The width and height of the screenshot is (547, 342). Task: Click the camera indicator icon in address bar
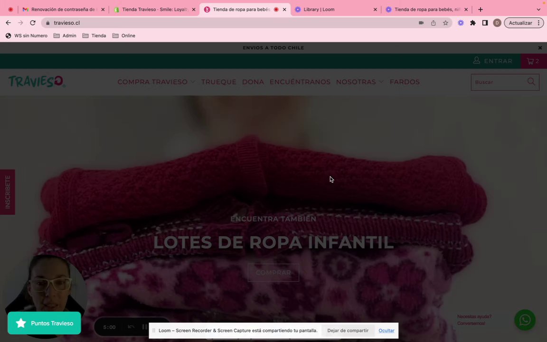421,23
